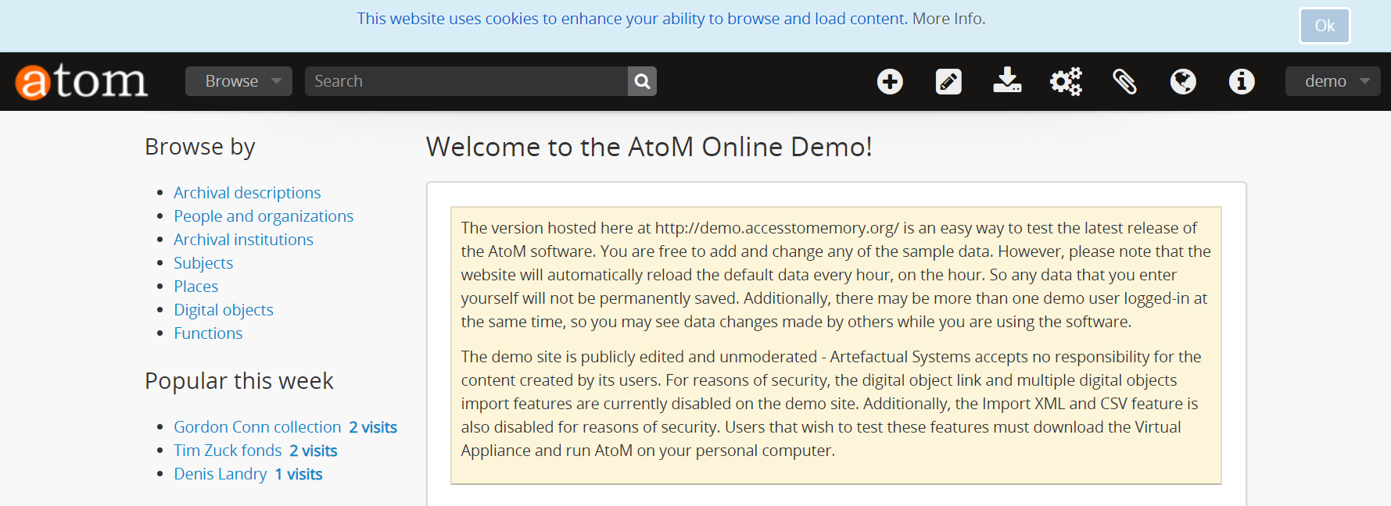1391x506 pixels.
Task: Open the Language globe icon menu
Action: pyautogui.click(x=1183, y=81)
